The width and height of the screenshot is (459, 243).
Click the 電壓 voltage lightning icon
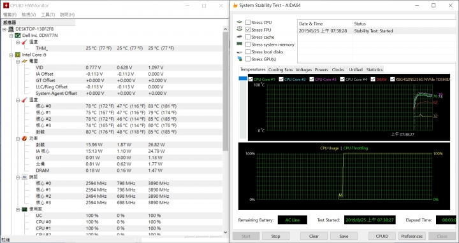pyautogui.click(x=25, y=61)
